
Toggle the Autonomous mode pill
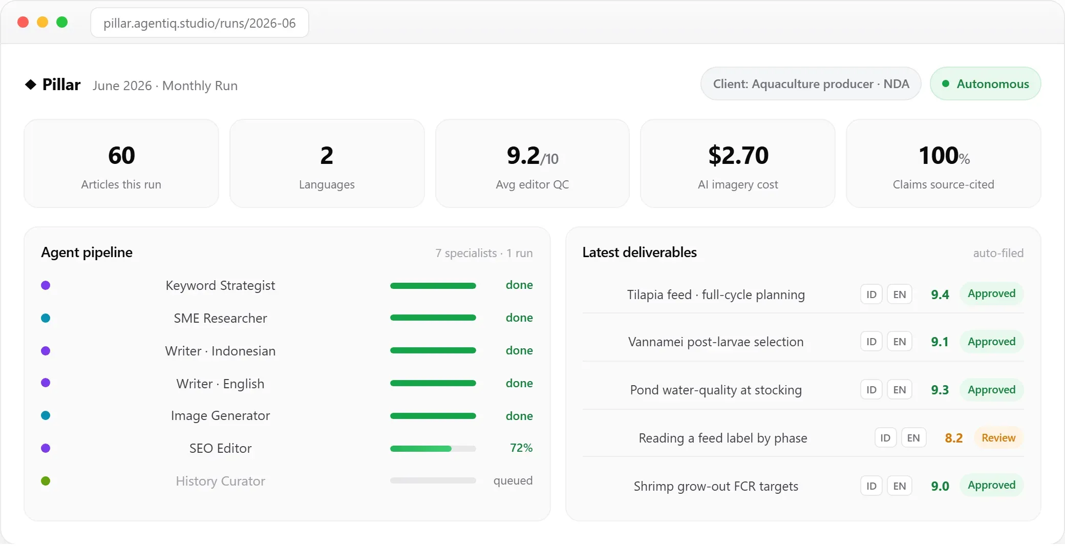tap(985, 83)
